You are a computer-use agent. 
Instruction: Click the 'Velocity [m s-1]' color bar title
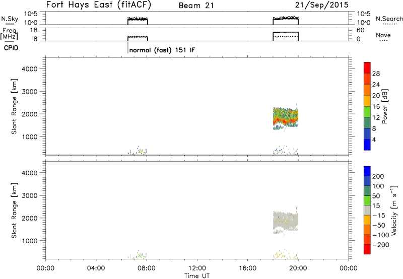click(x=394, y=210)
